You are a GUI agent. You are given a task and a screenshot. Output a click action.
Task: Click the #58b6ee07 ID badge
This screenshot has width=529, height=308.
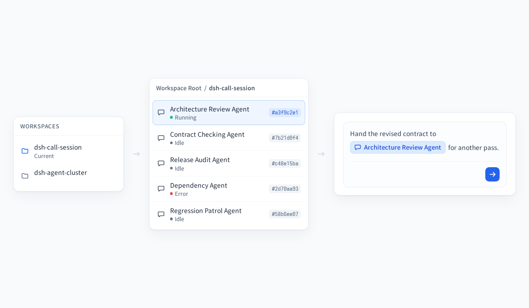tap(285, 214)
